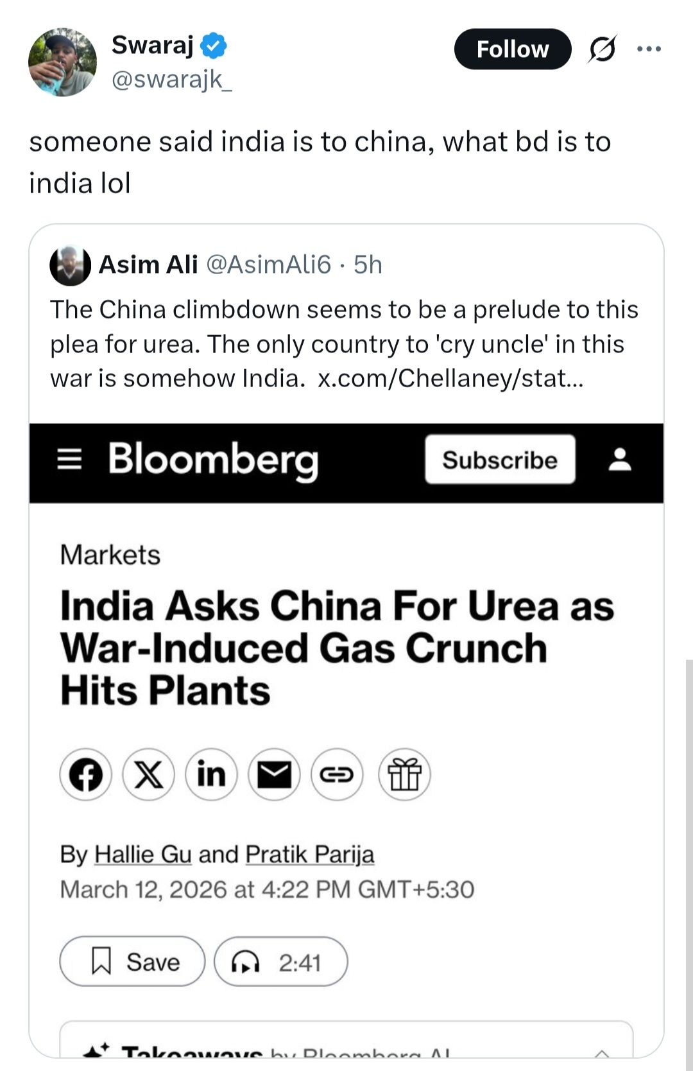The image size is (693, 1071).
Task: Save the article with bookmark button
Action: [132, 961]
